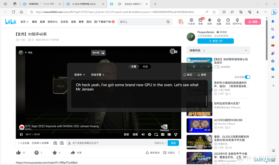Open more options dots below video
279x165 pixels.
point(179,153)
